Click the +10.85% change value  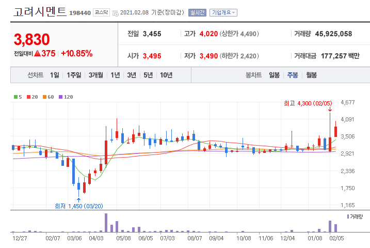point(77,54)
